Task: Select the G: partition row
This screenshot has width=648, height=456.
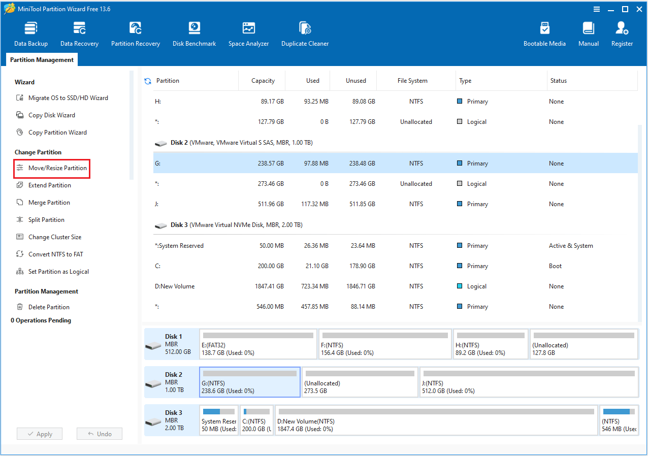Action: 395,164
